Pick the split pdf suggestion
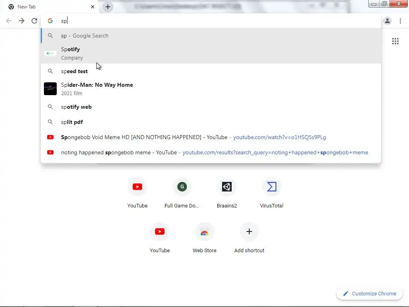 point(211,122)
